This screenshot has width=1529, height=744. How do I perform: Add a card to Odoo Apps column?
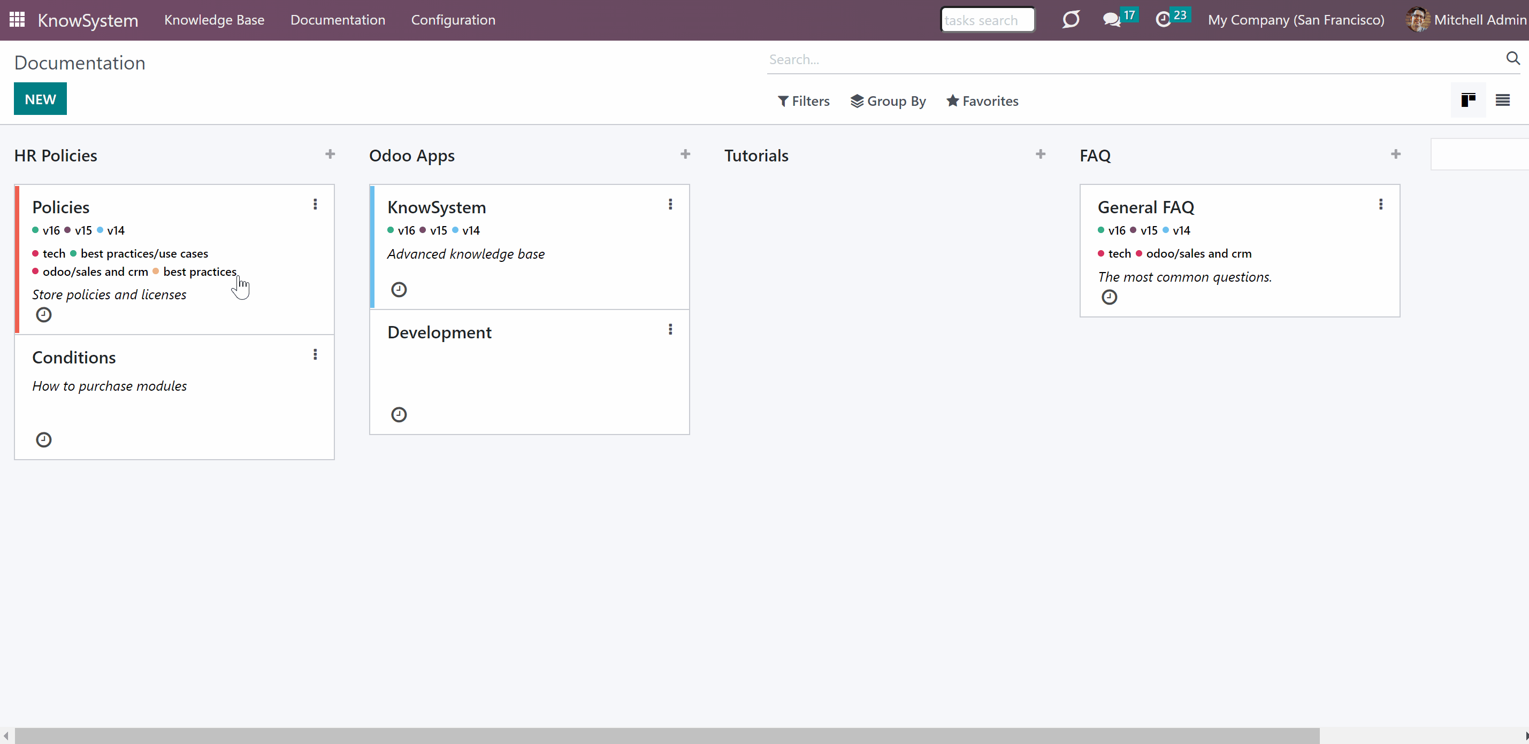tap(685, 154)
